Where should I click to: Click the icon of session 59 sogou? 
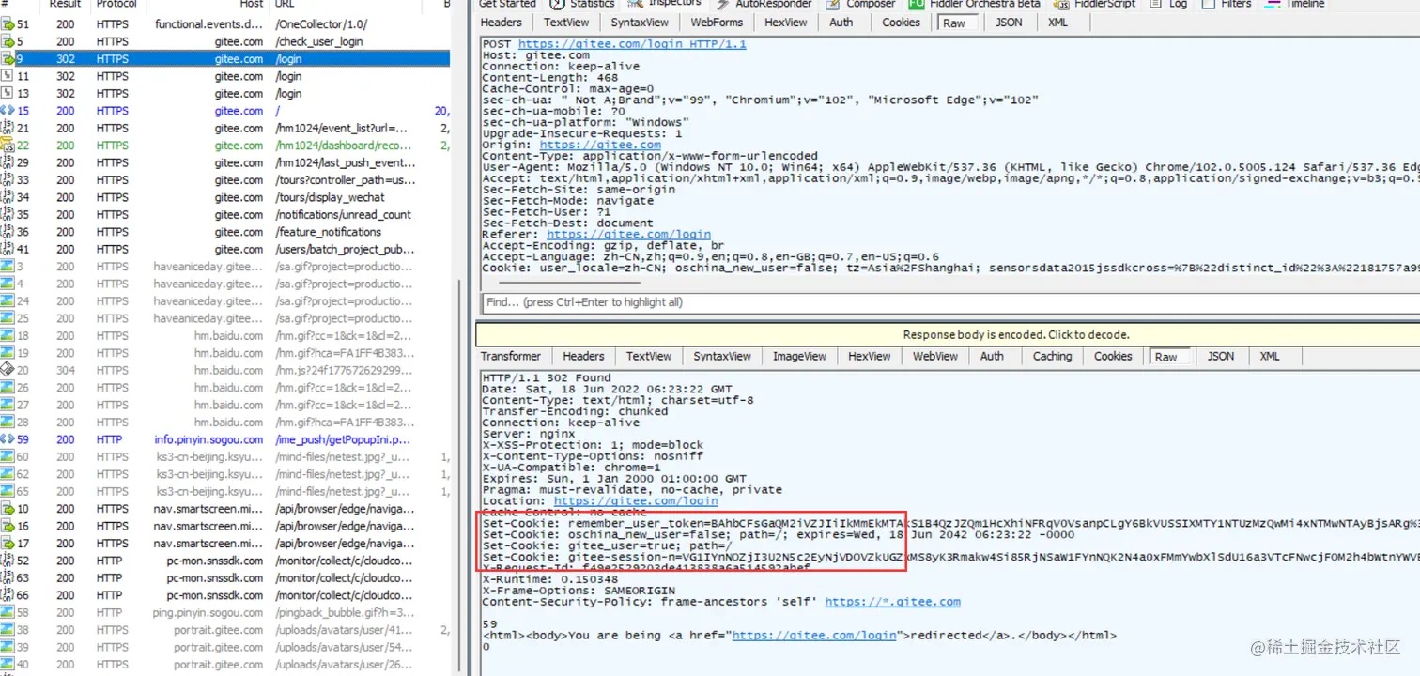click(x=8, y=439)
